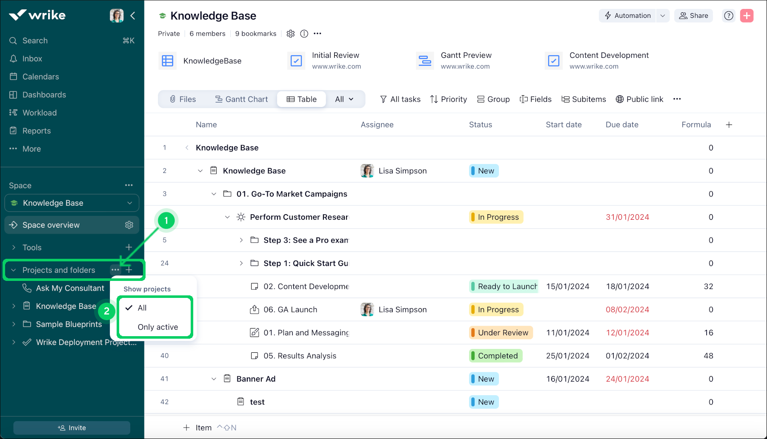The image size is (767, 439).
Task: Click the Invite button in sidebar
Action: pyautogui.click(x=72, y=428)
